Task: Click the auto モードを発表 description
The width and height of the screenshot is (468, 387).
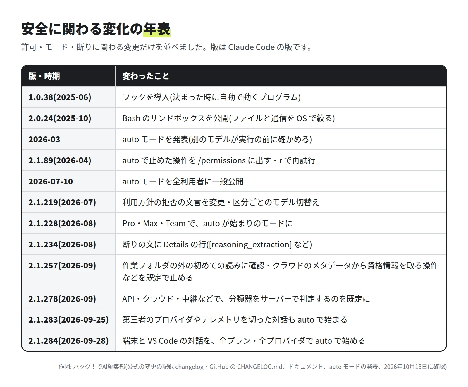Action: (x=217, y=139)
